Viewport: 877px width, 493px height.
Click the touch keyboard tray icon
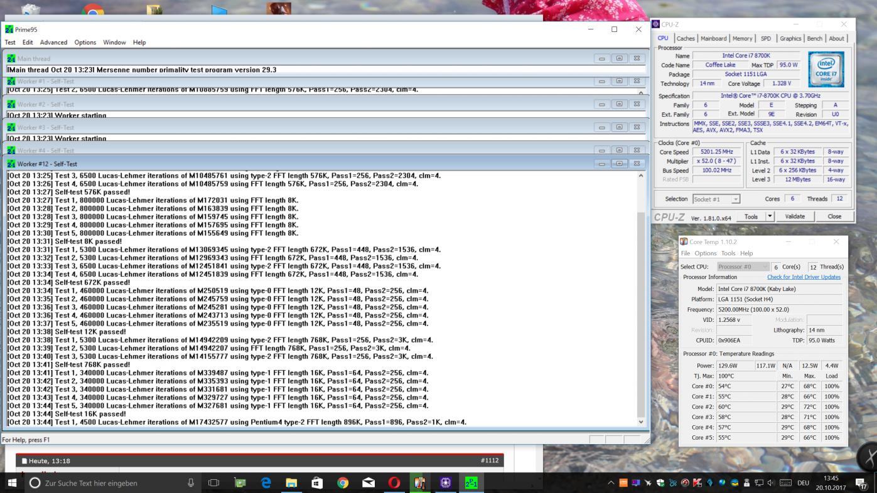coord(785,483)
